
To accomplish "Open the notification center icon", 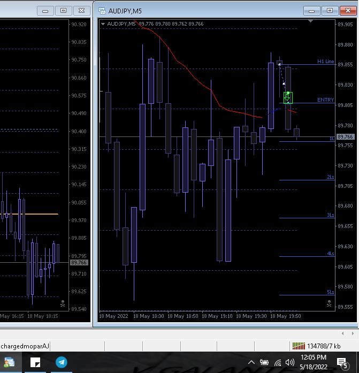I will point(342,363).
